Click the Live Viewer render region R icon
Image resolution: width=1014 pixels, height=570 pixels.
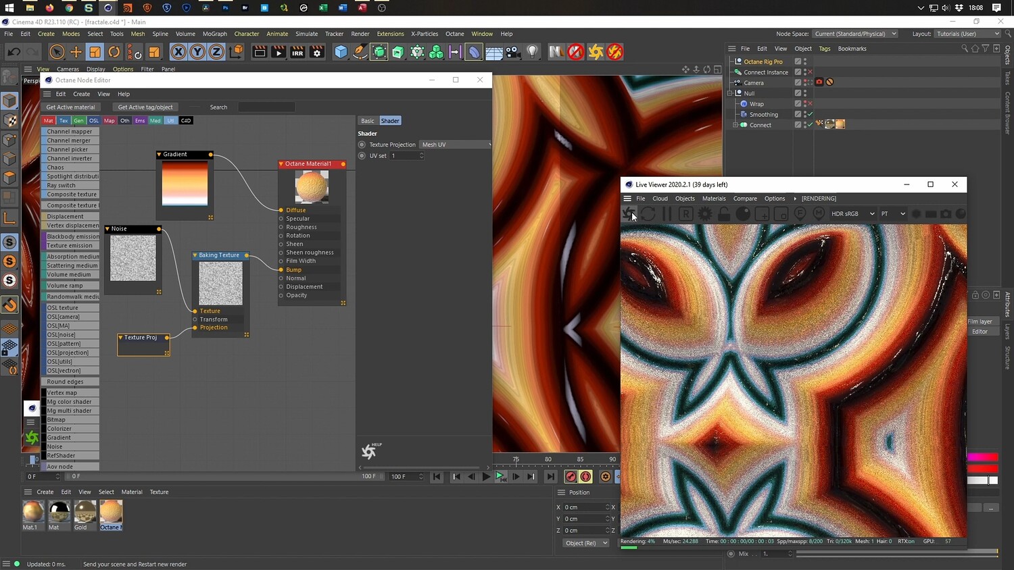coord(685,213)
